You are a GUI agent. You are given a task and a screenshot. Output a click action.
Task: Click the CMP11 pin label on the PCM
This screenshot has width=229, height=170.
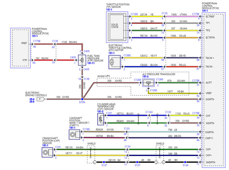(x=209, y=138)
